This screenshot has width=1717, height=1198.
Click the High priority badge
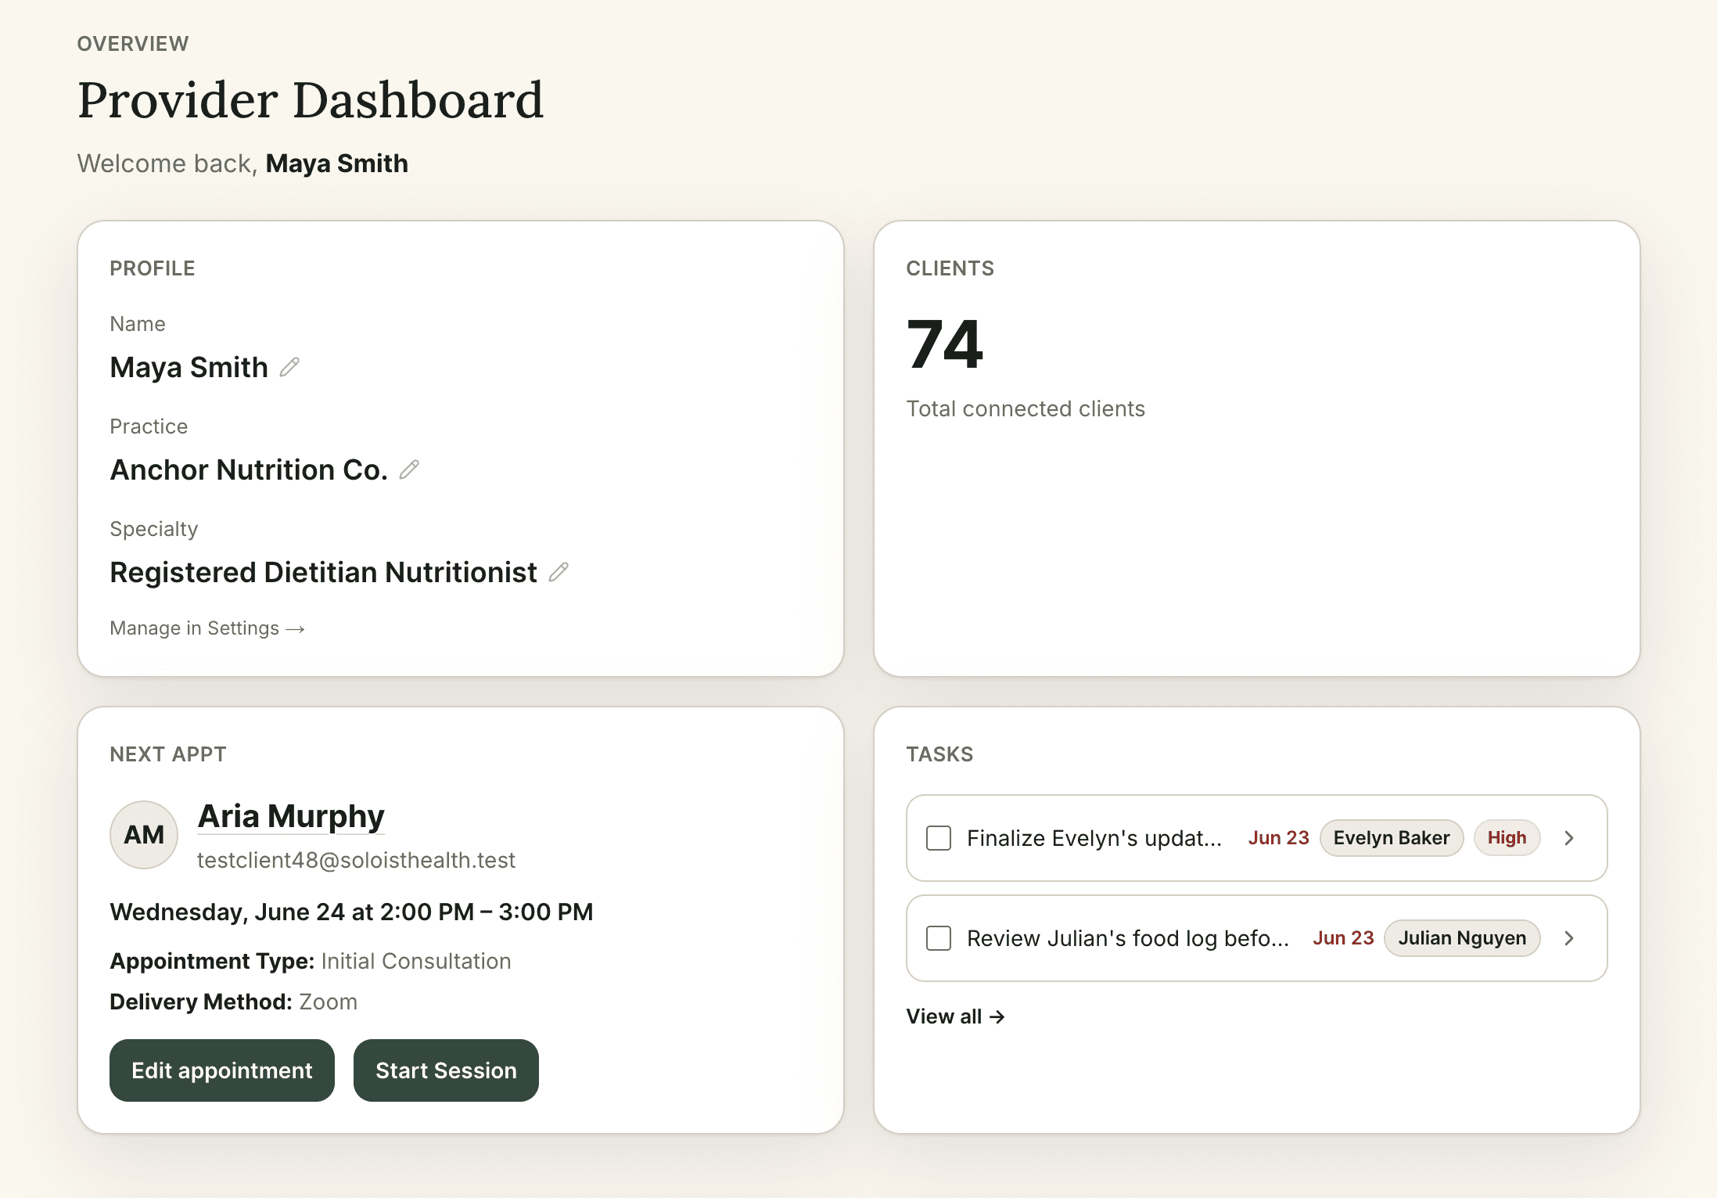point(1507,838)
